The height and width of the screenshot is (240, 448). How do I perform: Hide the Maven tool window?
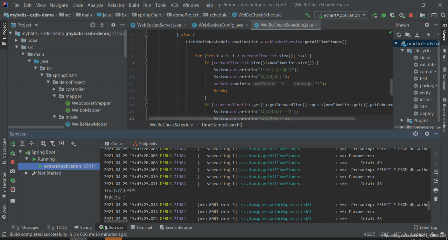[436, 25]
